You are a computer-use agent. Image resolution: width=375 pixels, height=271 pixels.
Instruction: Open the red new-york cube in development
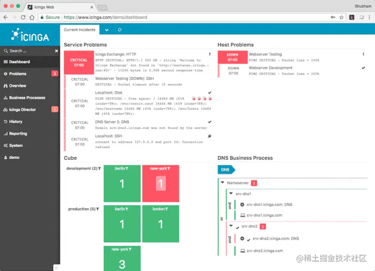click(x=161, y=184)
